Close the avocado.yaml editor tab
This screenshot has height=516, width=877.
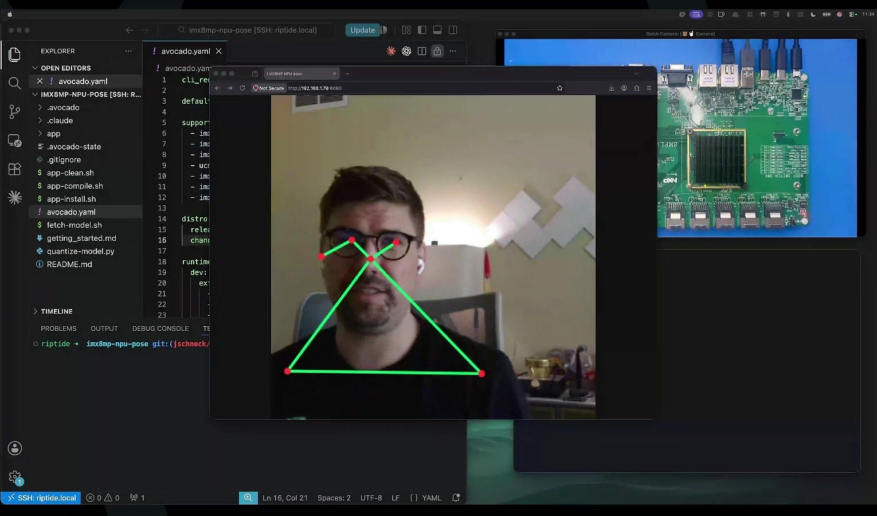(x=218, y=51)
